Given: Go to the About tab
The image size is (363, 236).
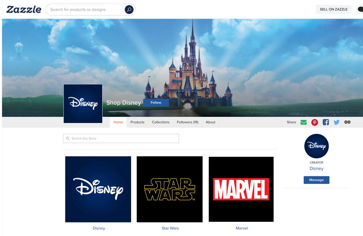Looking at the screenshot, I should (x=210, y=122).
